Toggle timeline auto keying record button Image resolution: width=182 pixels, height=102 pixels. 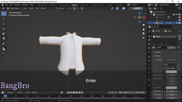(62, 92)
